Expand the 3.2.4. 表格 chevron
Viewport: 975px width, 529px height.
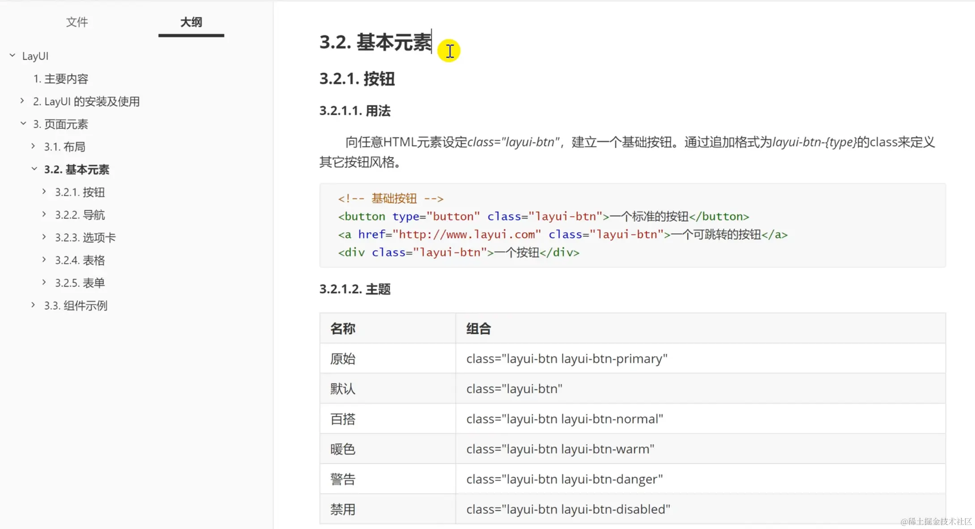coord(44,260)
